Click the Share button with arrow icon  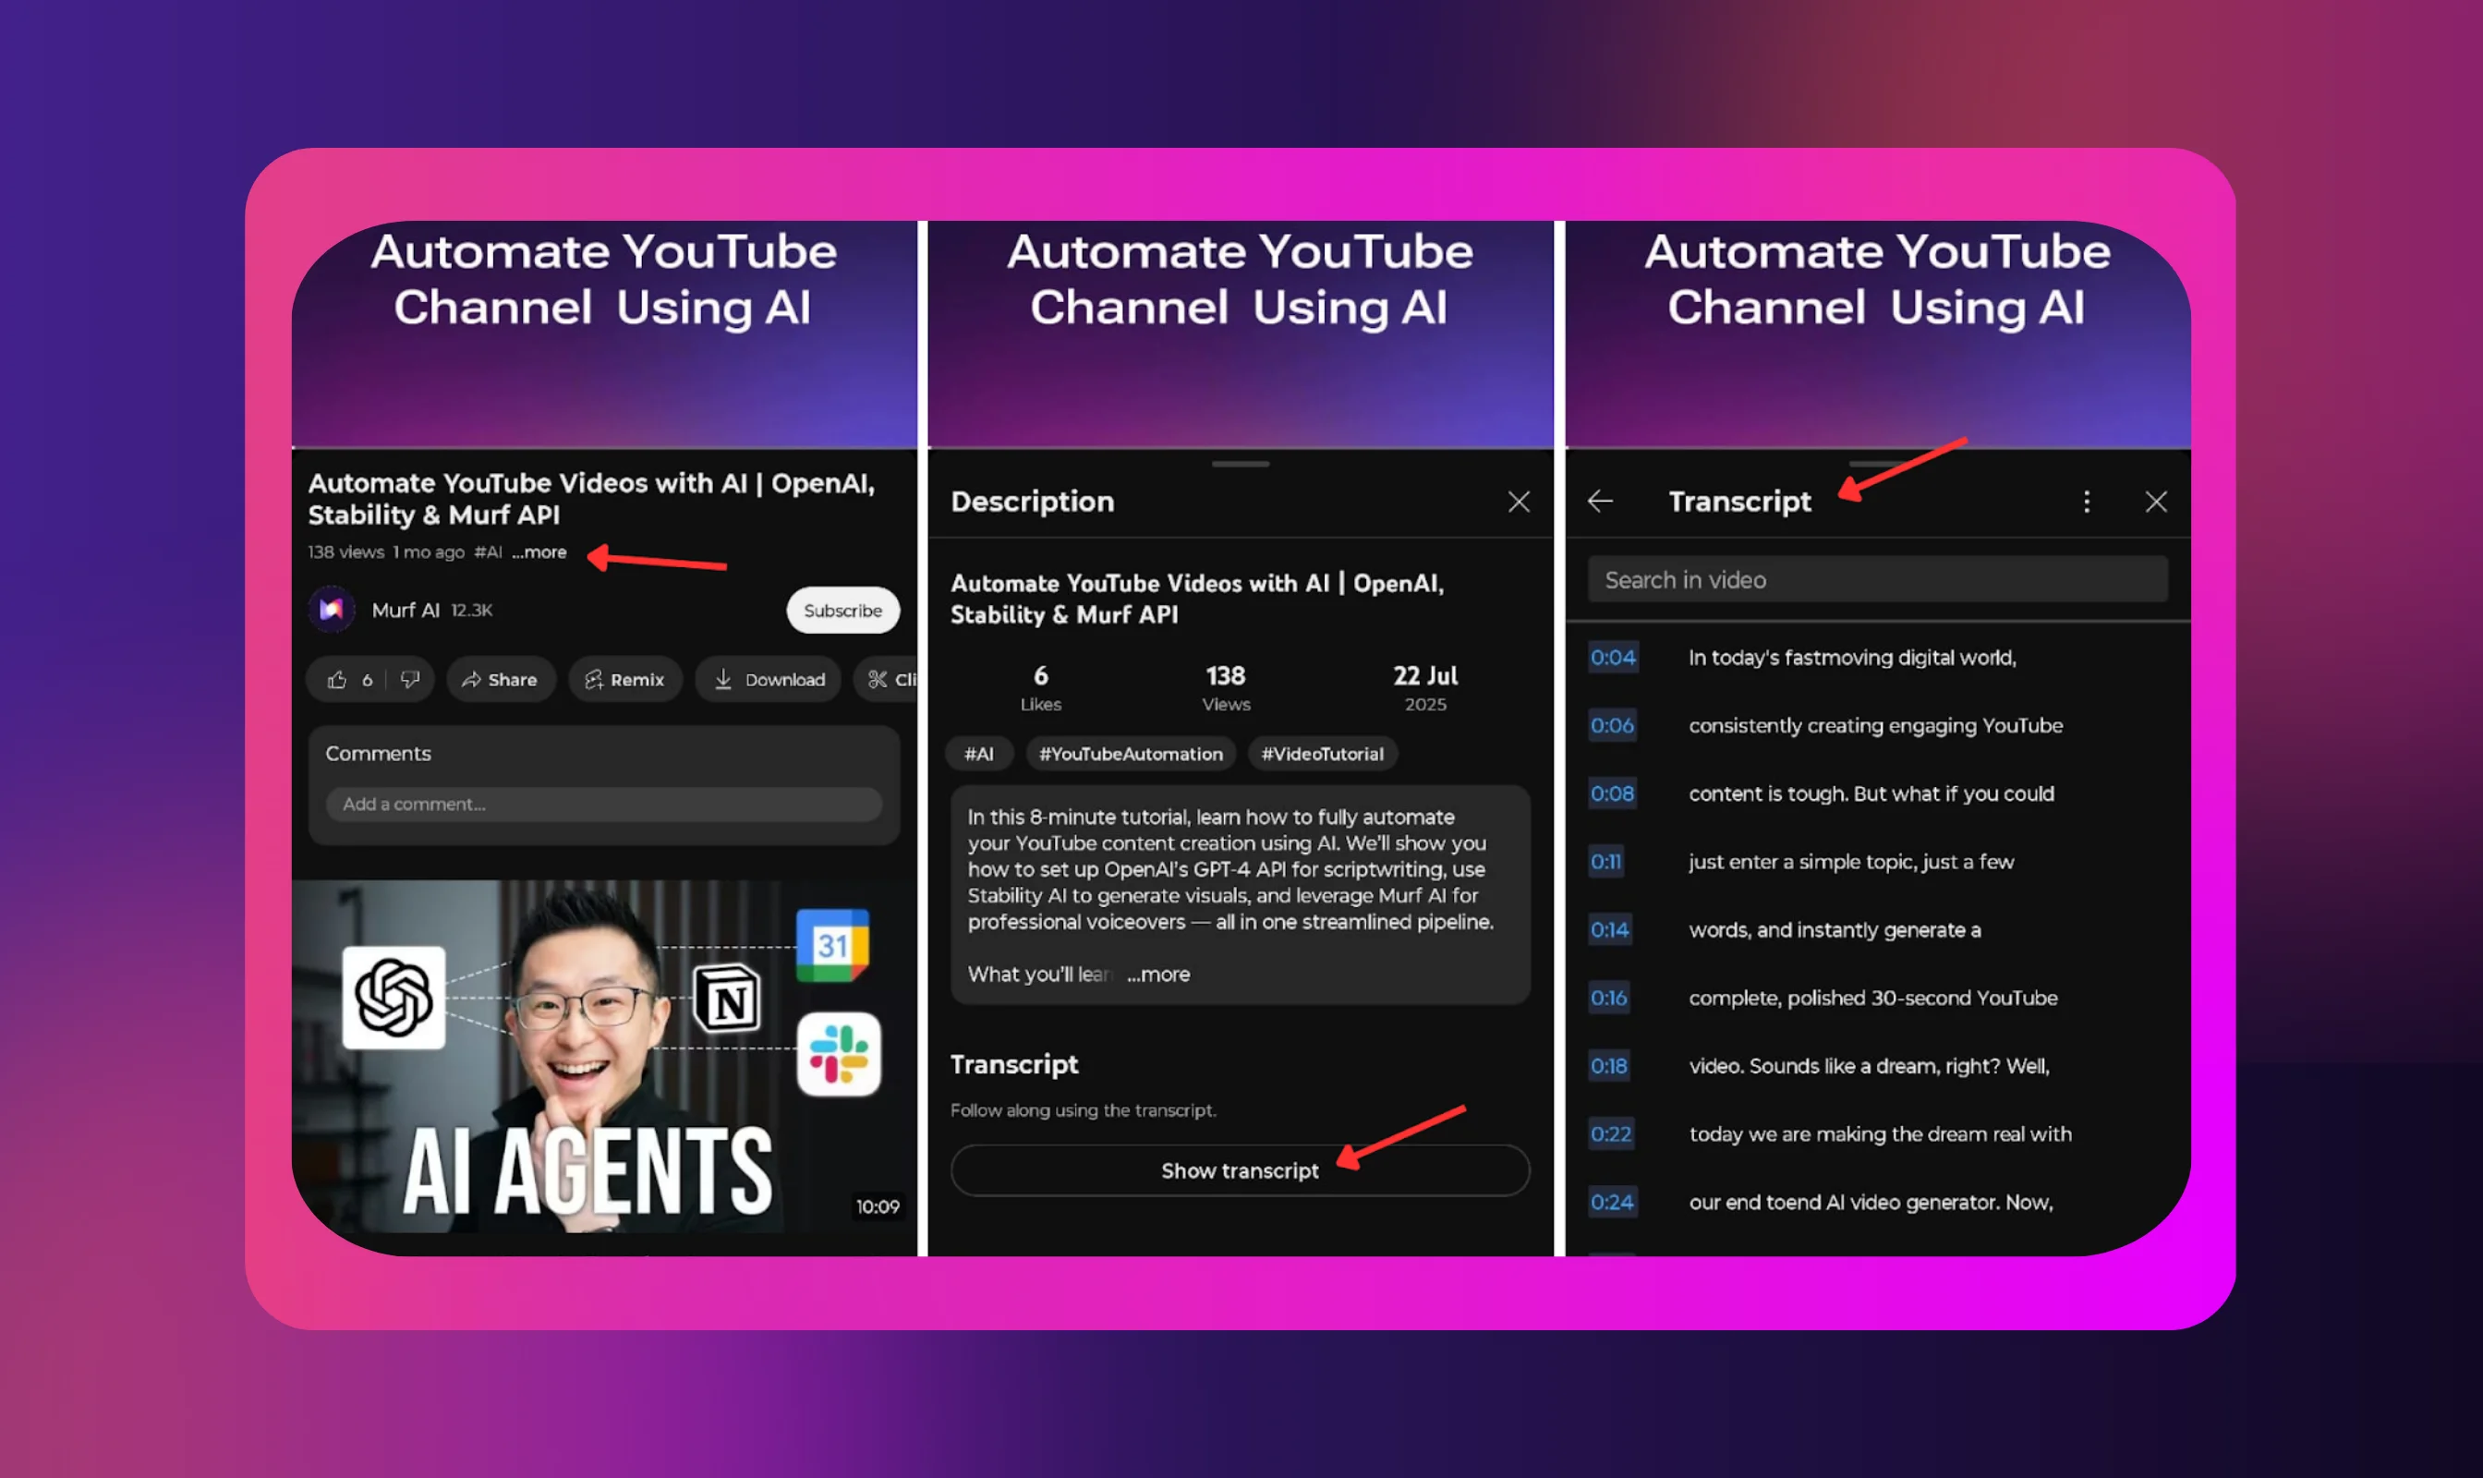point(500,680)
